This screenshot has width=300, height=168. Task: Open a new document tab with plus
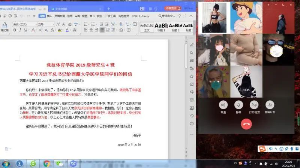[x=109, y=8]
